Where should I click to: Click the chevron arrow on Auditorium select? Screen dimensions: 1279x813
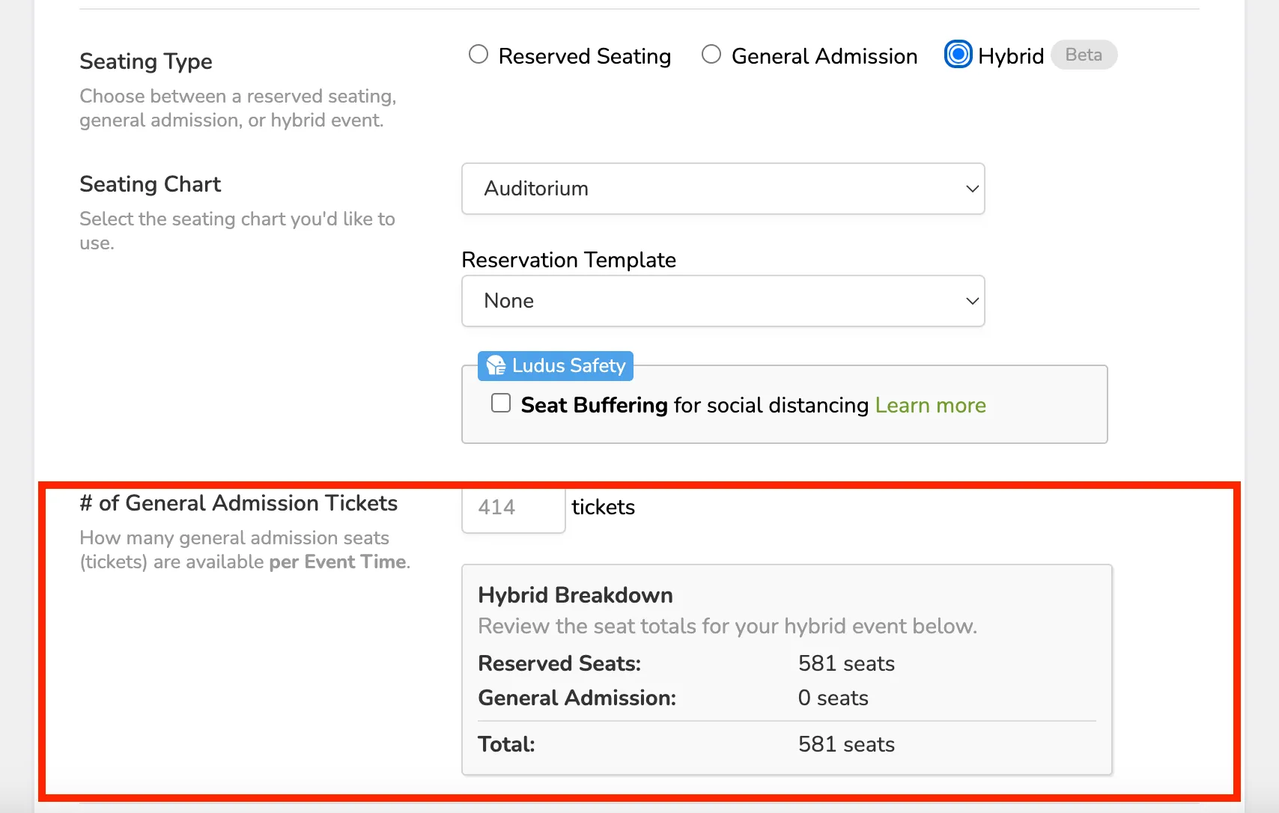972,189
